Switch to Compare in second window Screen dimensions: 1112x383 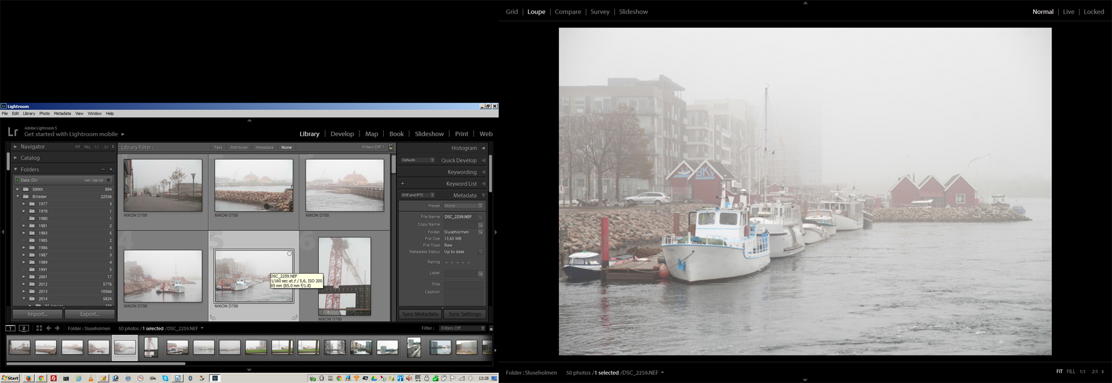(568, 12)
